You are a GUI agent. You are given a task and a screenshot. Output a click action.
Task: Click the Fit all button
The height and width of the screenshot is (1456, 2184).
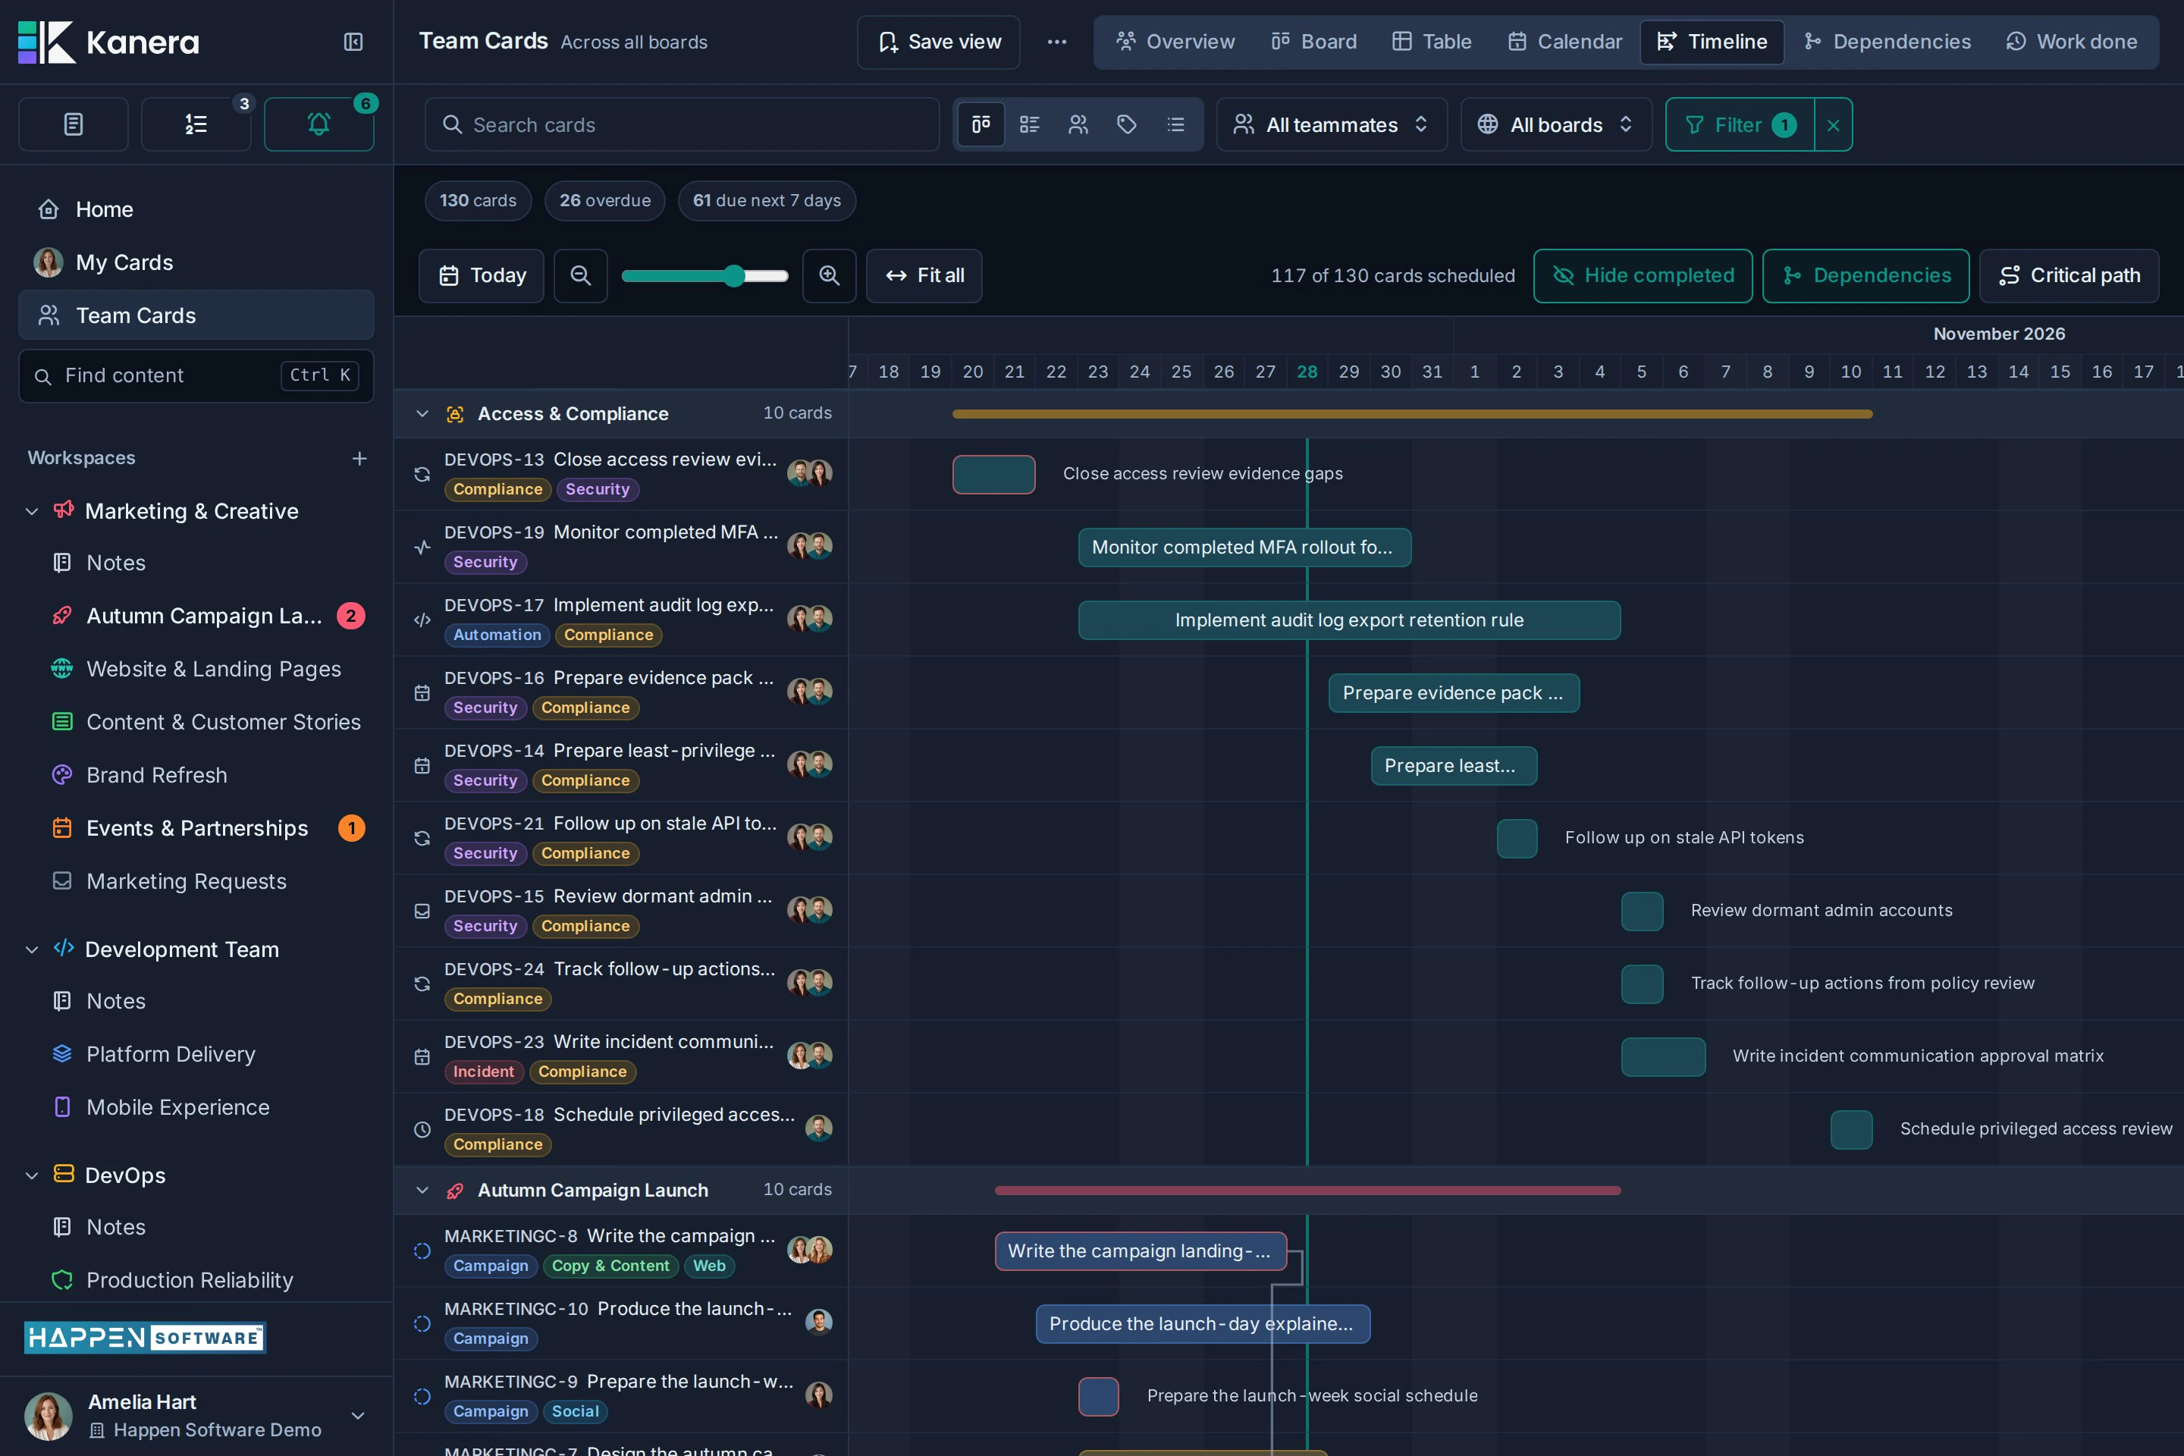tap(924, 276)
